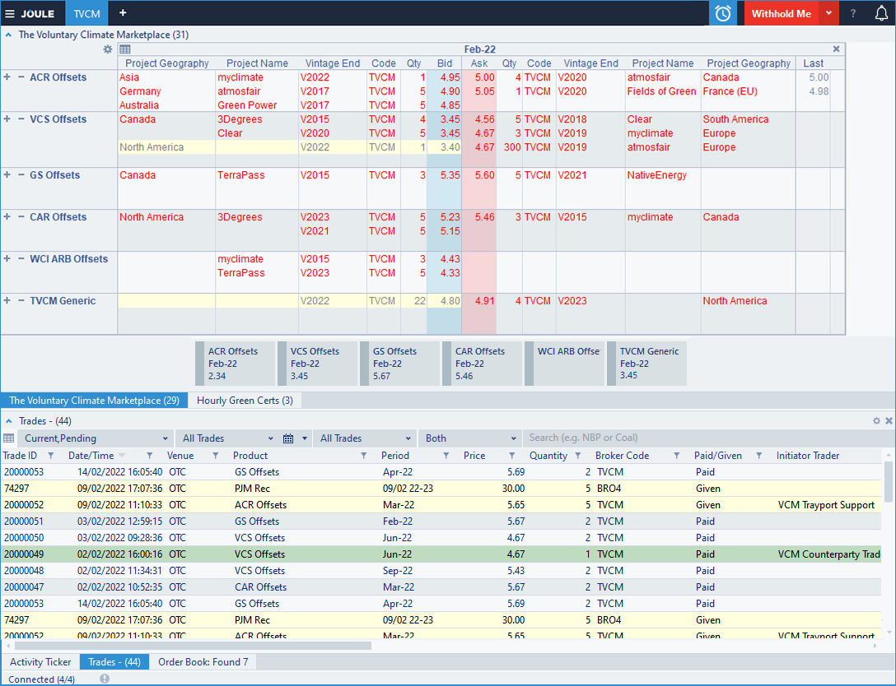The image size is (896, 686).
Task: Open the notifications bell
Action: click(881, 13)
